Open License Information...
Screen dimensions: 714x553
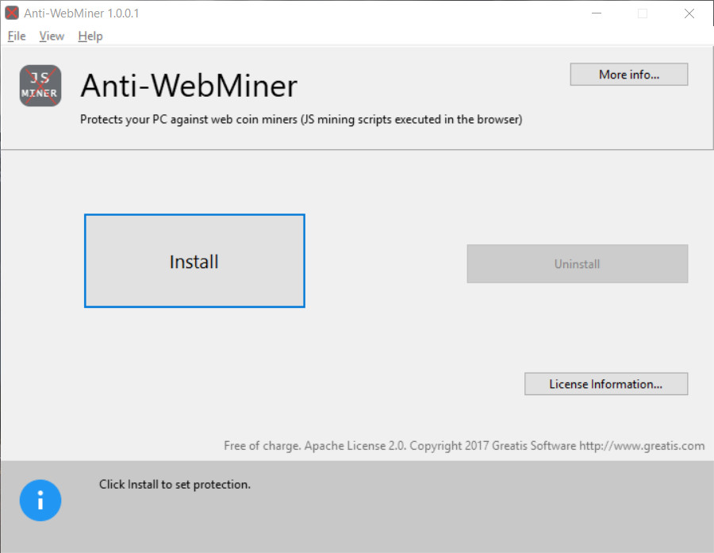click(x=606, y=384)
